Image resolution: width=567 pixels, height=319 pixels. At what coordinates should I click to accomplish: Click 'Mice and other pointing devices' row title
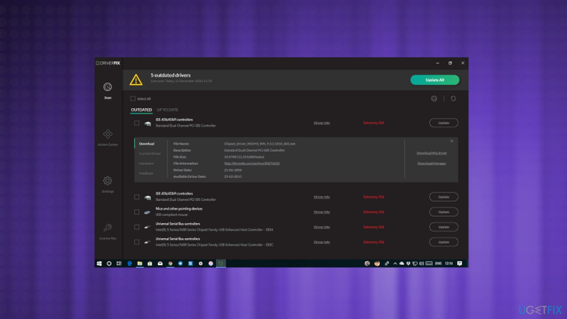pyautogui.click(x=179, y=209)
